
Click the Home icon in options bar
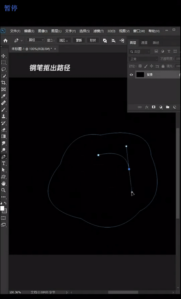pos(6,40)
